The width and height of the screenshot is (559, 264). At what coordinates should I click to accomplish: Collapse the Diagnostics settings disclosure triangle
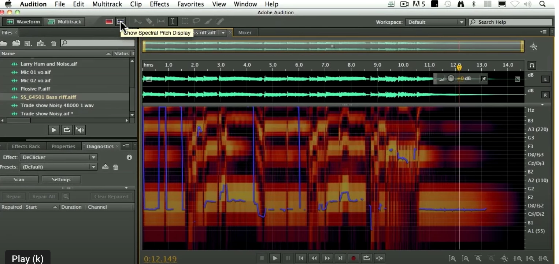click(126, 188)
